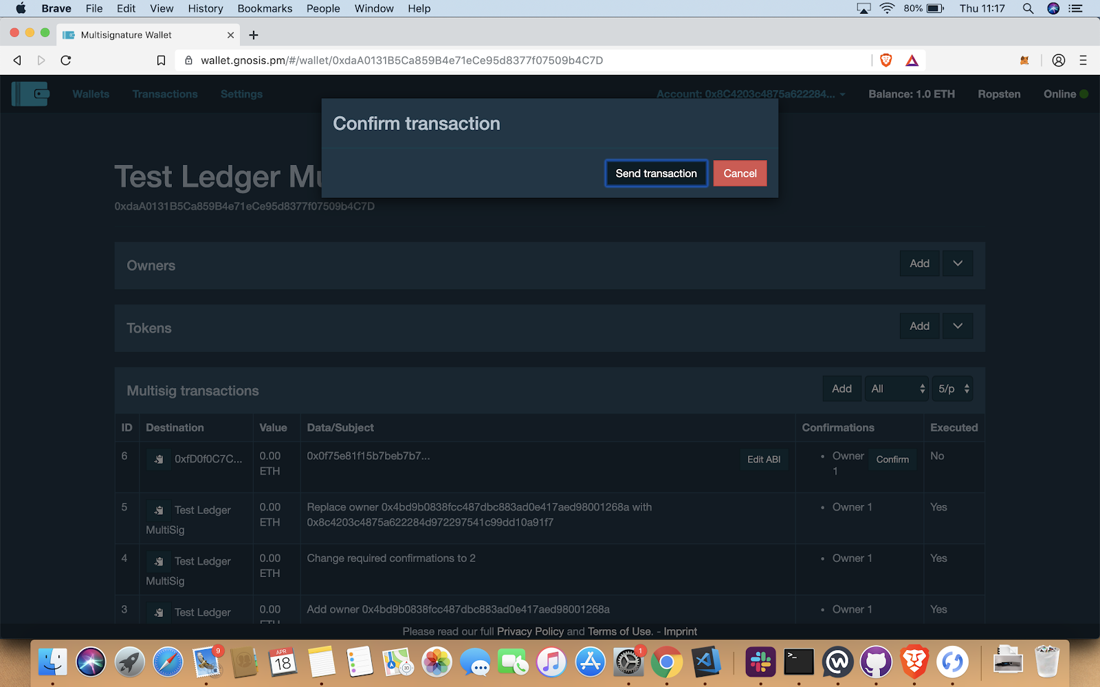
Task: Expand the Owners section chevron
Action: click(x=958, y=264)
